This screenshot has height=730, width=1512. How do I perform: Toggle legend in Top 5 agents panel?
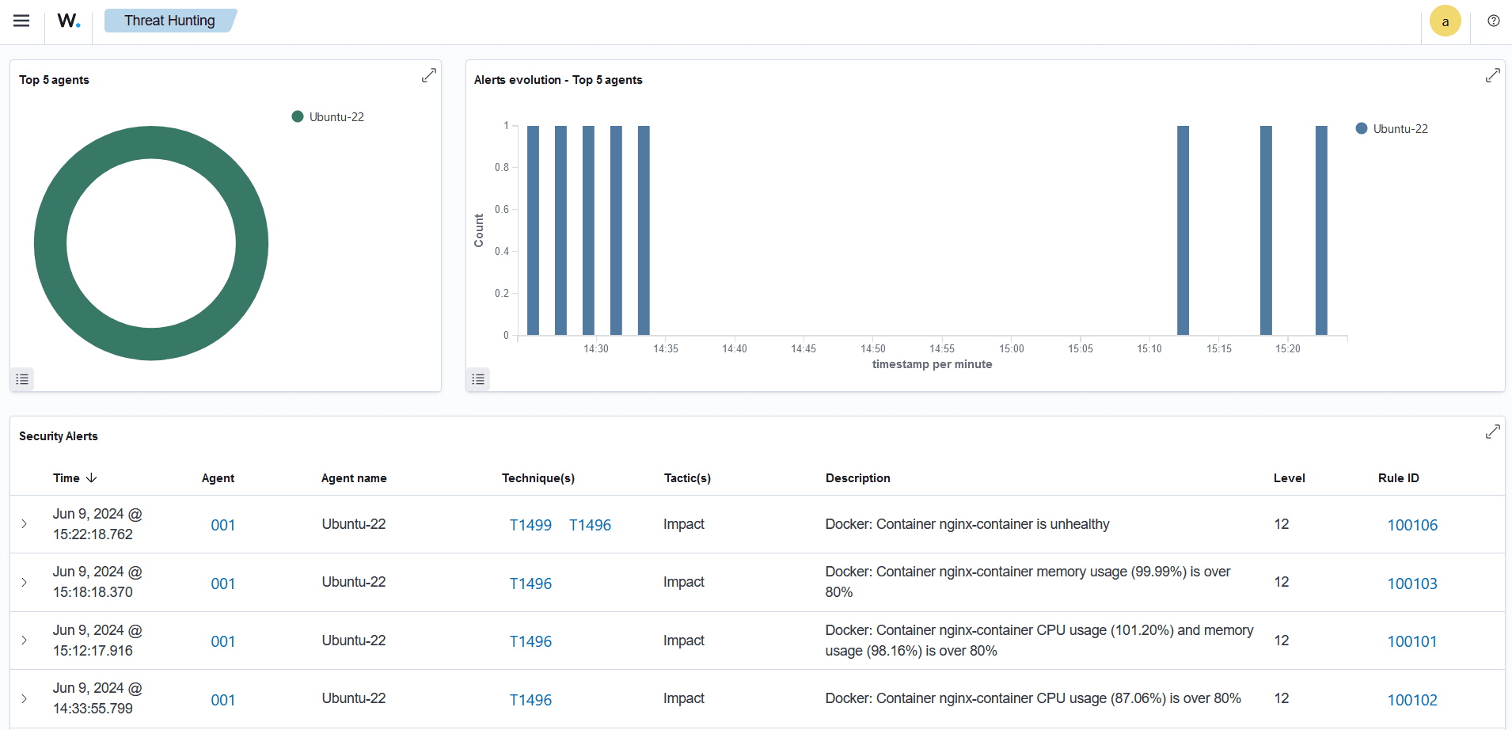click(22, 379)
